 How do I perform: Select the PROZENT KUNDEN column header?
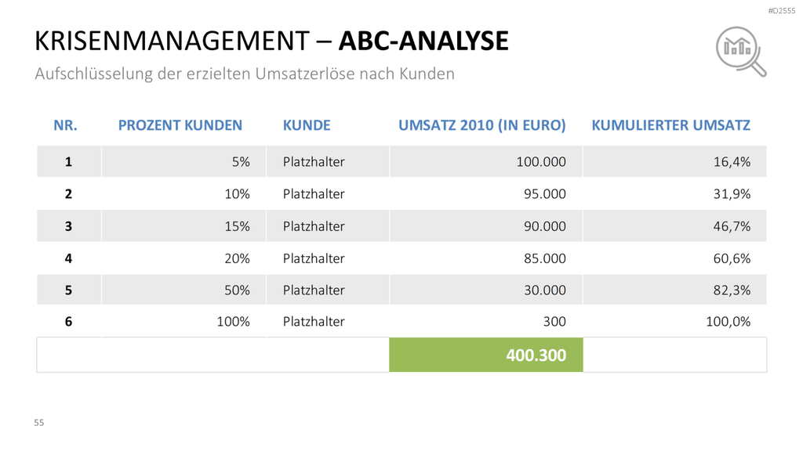pyautogui.click(x=180, y=125)
